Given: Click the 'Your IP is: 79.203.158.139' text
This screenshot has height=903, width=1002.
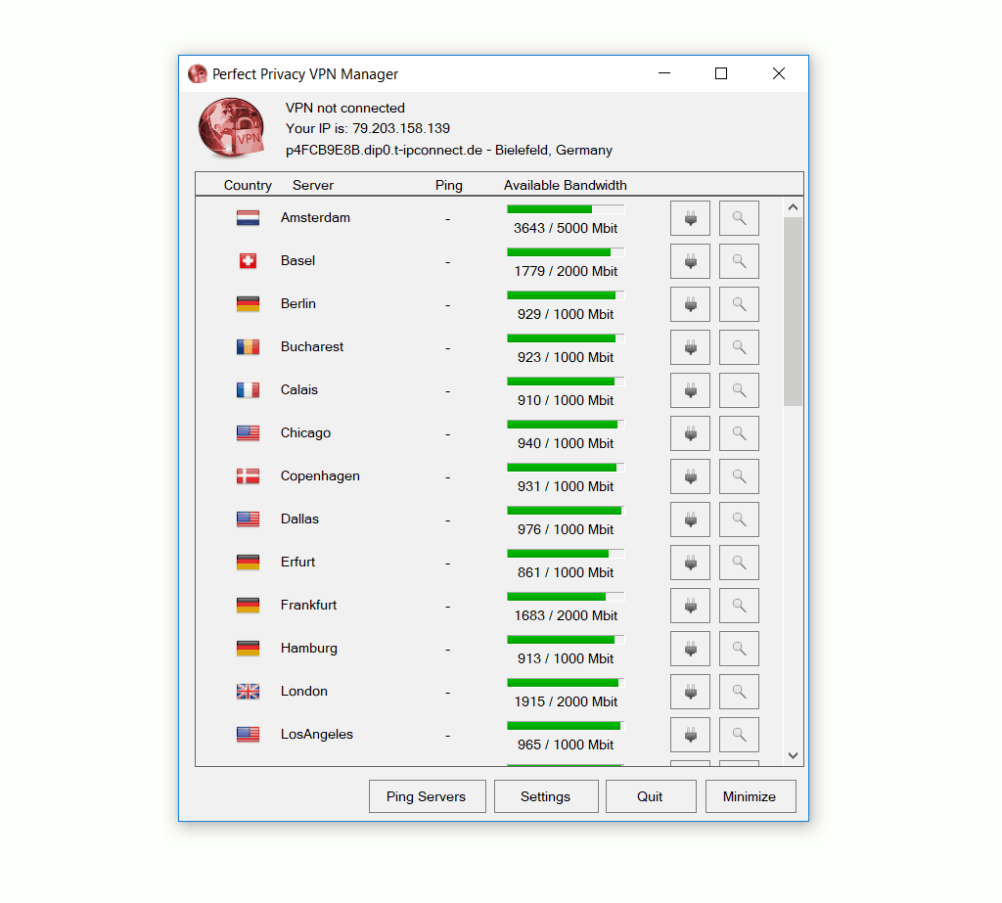Looking at the screenshot, I should (x=368, y=128).
